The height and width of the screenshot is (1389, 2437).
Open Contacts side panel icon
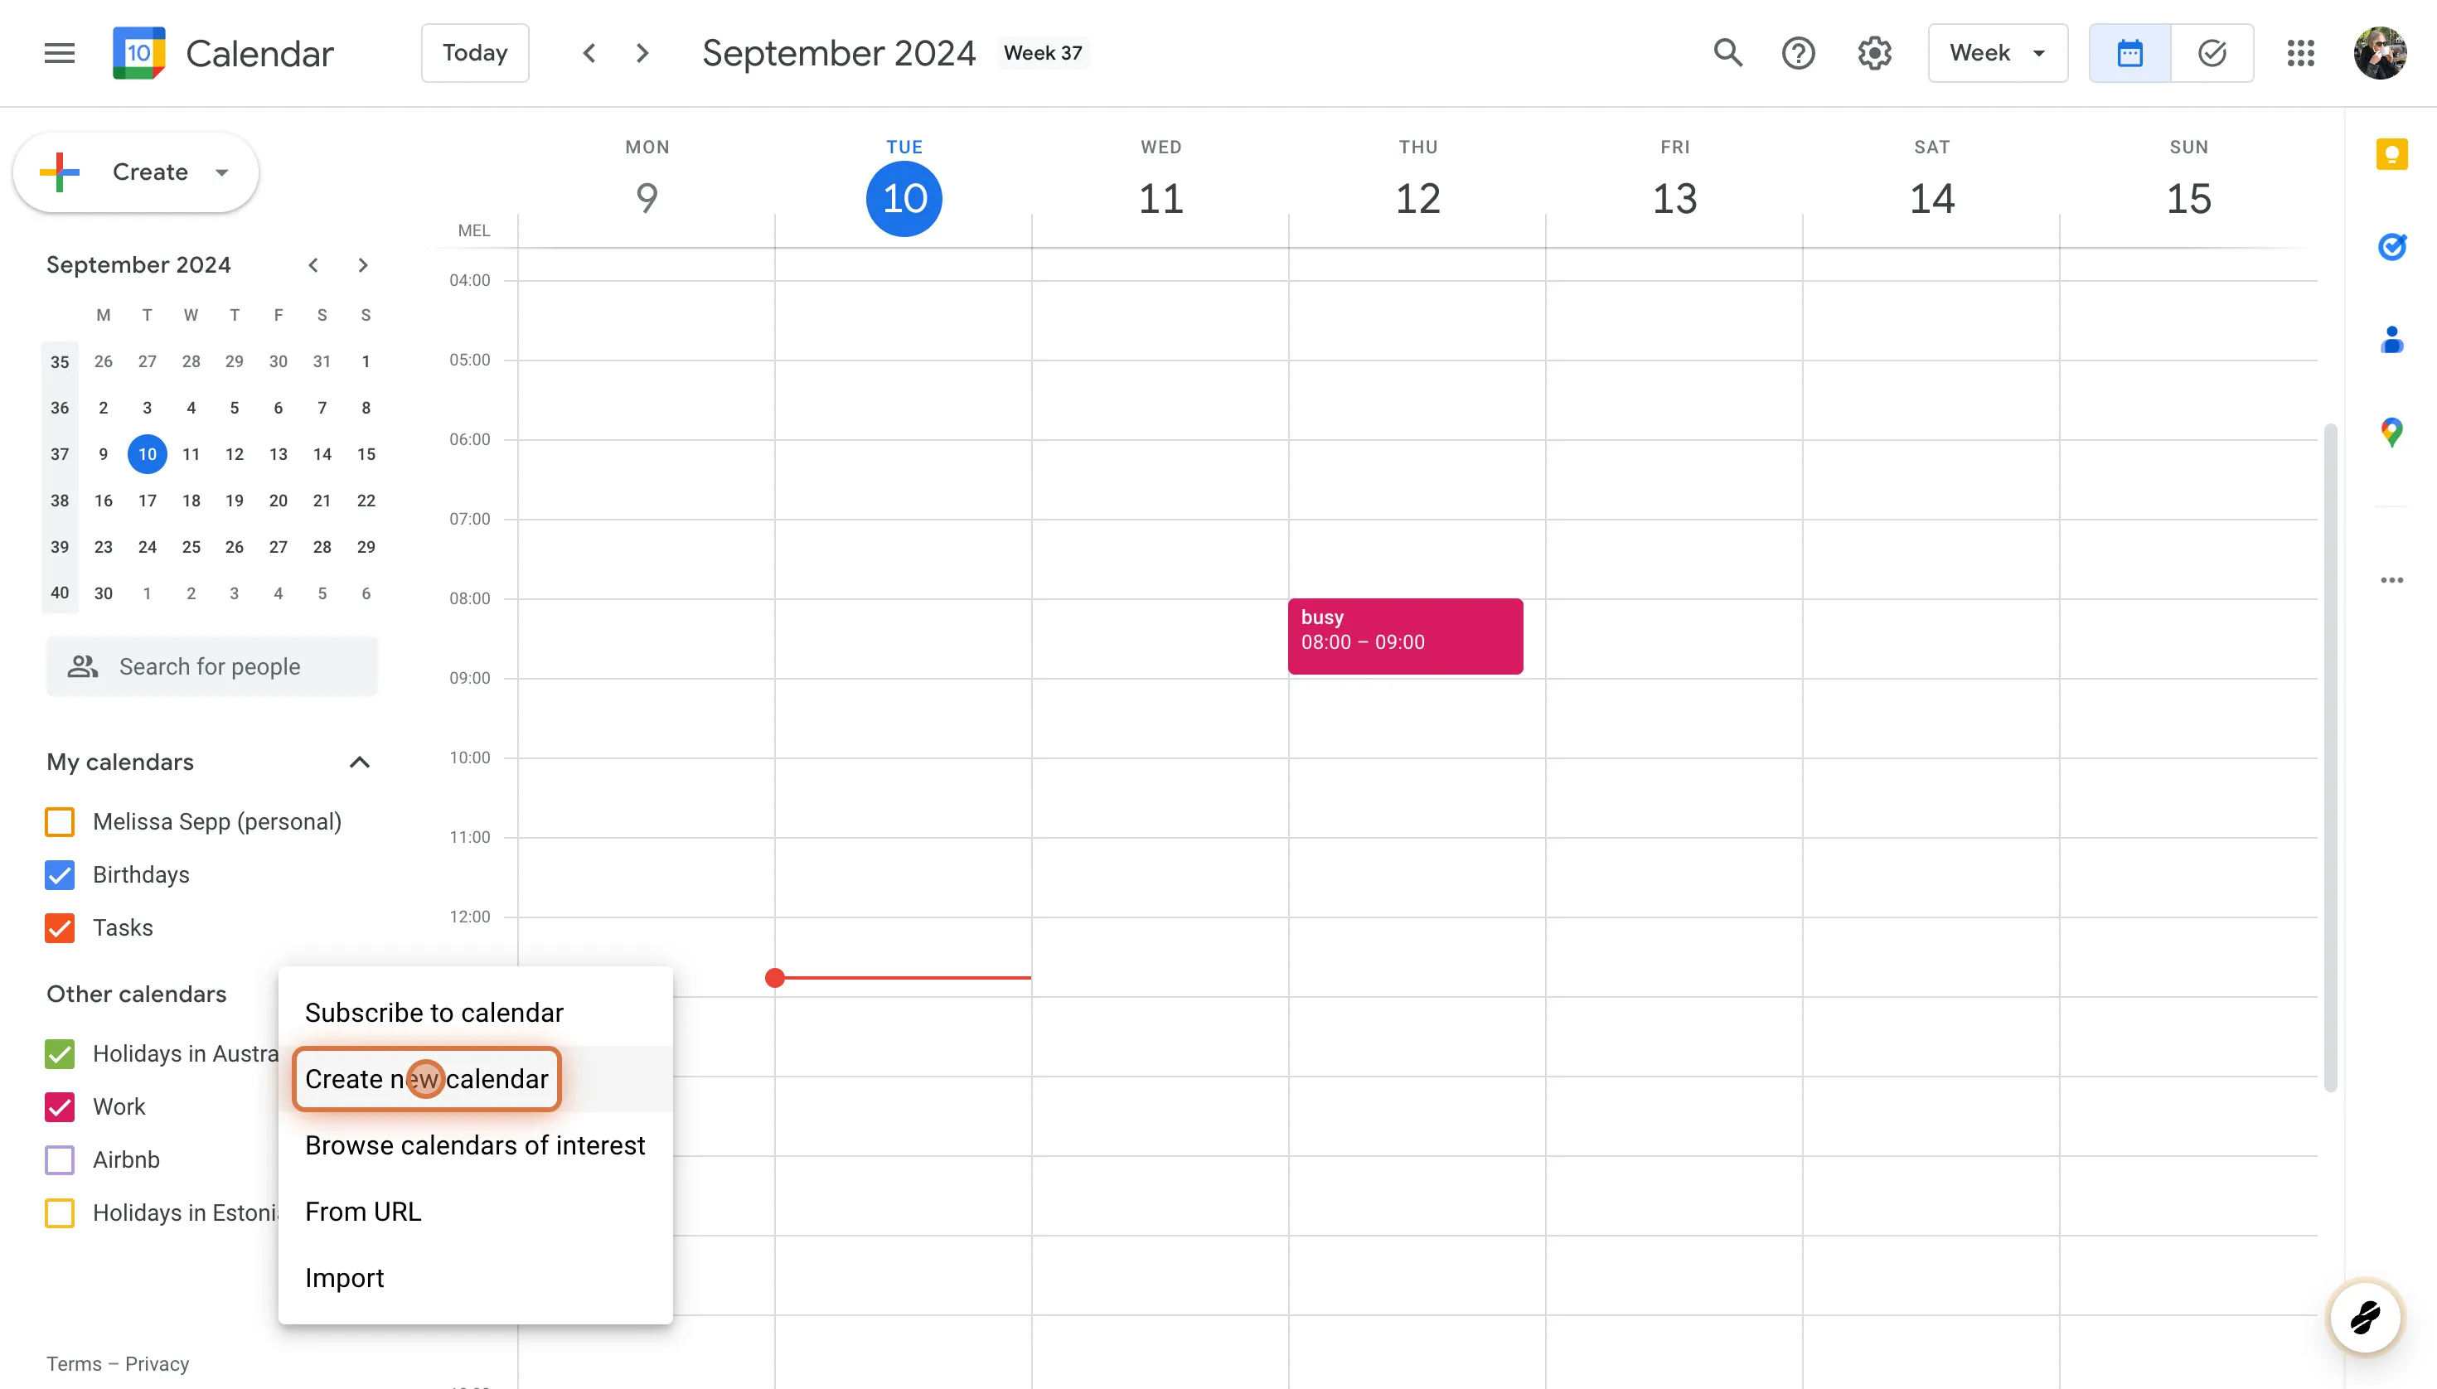(x=2391, y=340)
